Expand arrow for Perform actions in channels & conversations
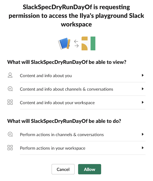 coord(143,134)
